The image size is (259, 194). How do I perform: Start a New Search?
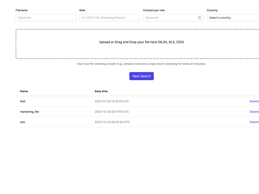[x=141, y=76]
